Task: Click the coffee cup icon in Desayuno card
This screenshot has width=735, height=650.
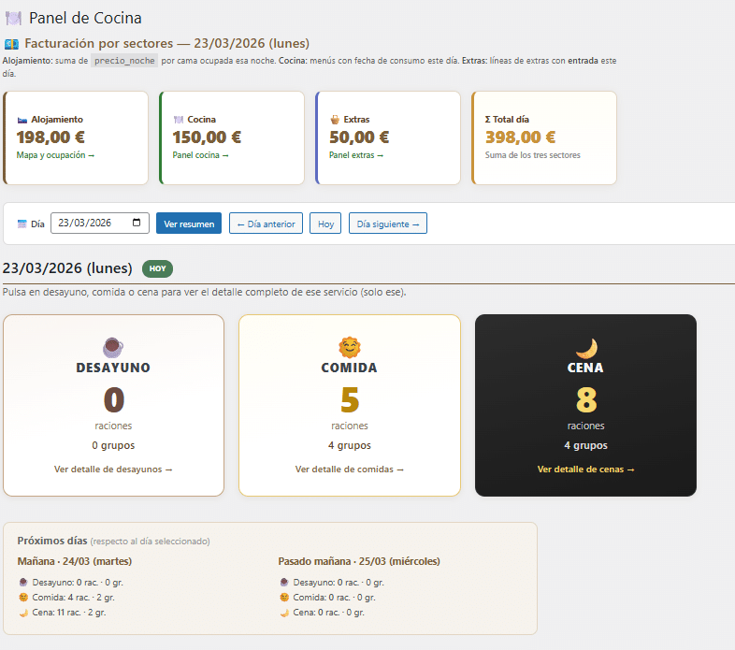Action: (x=113, y=348)
